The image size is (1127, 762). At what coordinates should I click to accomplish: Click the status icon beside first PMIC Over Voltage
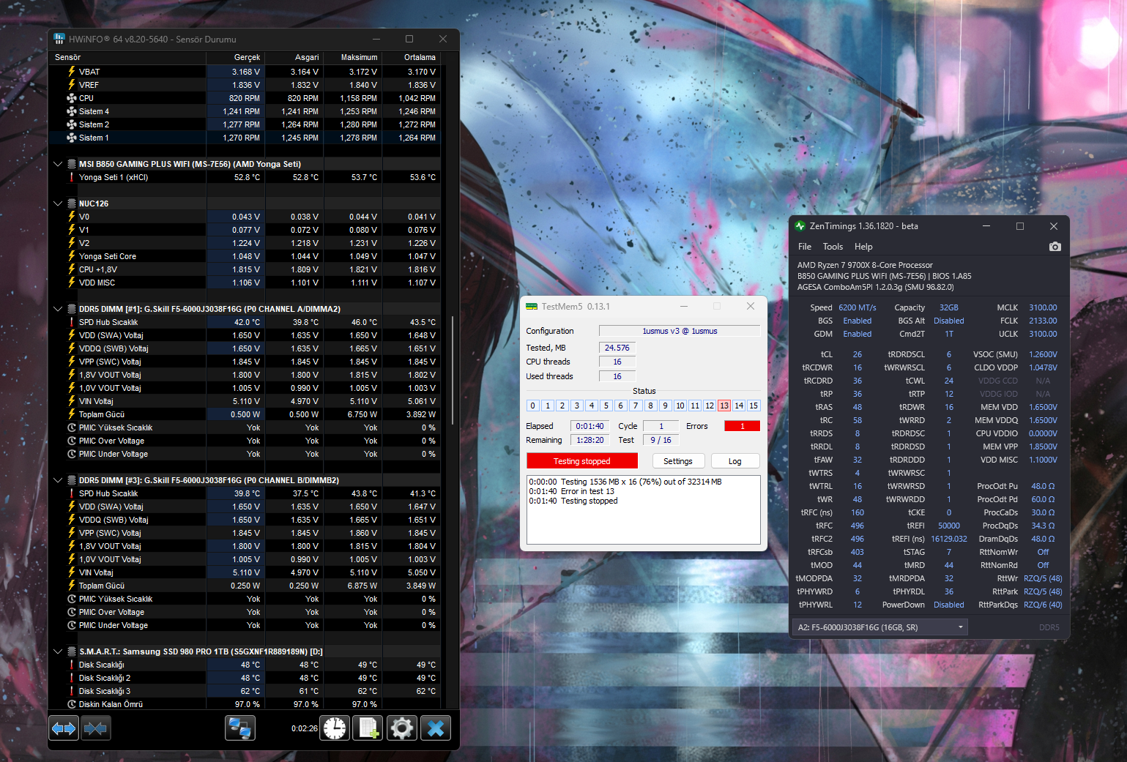pos(72,441)
